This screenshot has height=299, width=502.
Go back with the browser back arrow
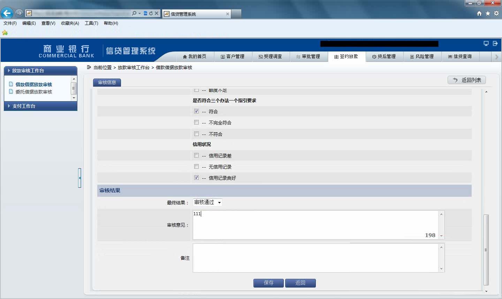pyautogui.click(x=7, y=13)
